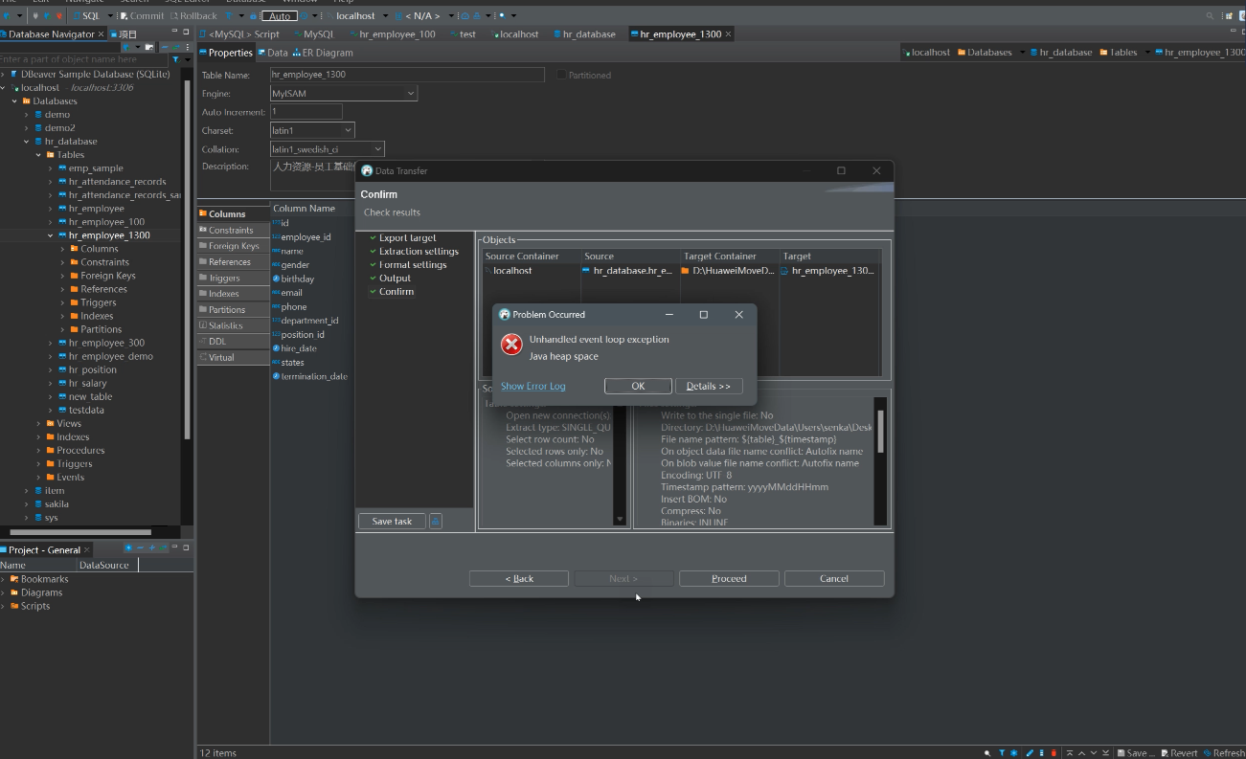Open the Show Error Log link
The height and width of the screenshot is (759, 1246).
(532, 386)
